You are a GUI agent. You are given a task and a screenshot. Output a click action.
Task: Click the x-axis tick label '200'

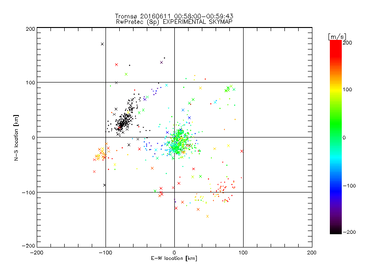(312, 253)
